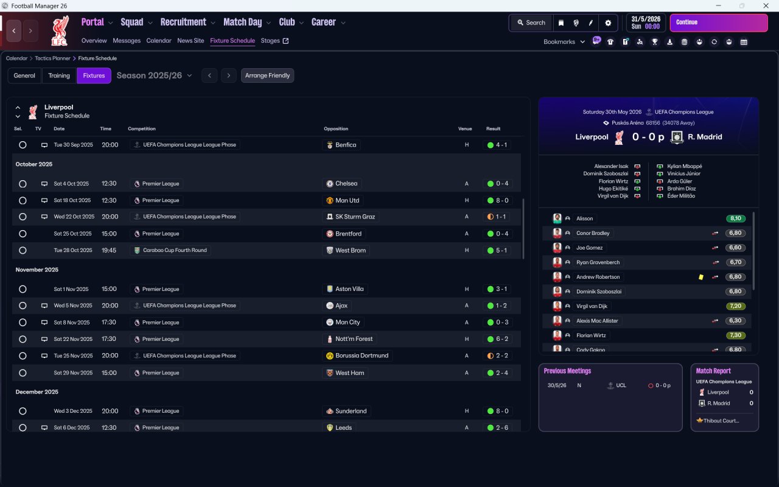This screenshot has width=779, height=487.
Task: Click the yellow card icon for Andrew Robertson
Action: click(701, 277)
